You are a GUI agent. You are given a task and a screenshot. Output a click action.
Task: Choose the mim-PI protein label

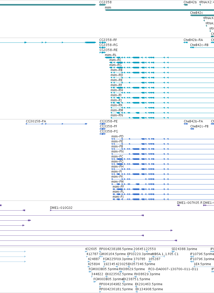[117, 172]
